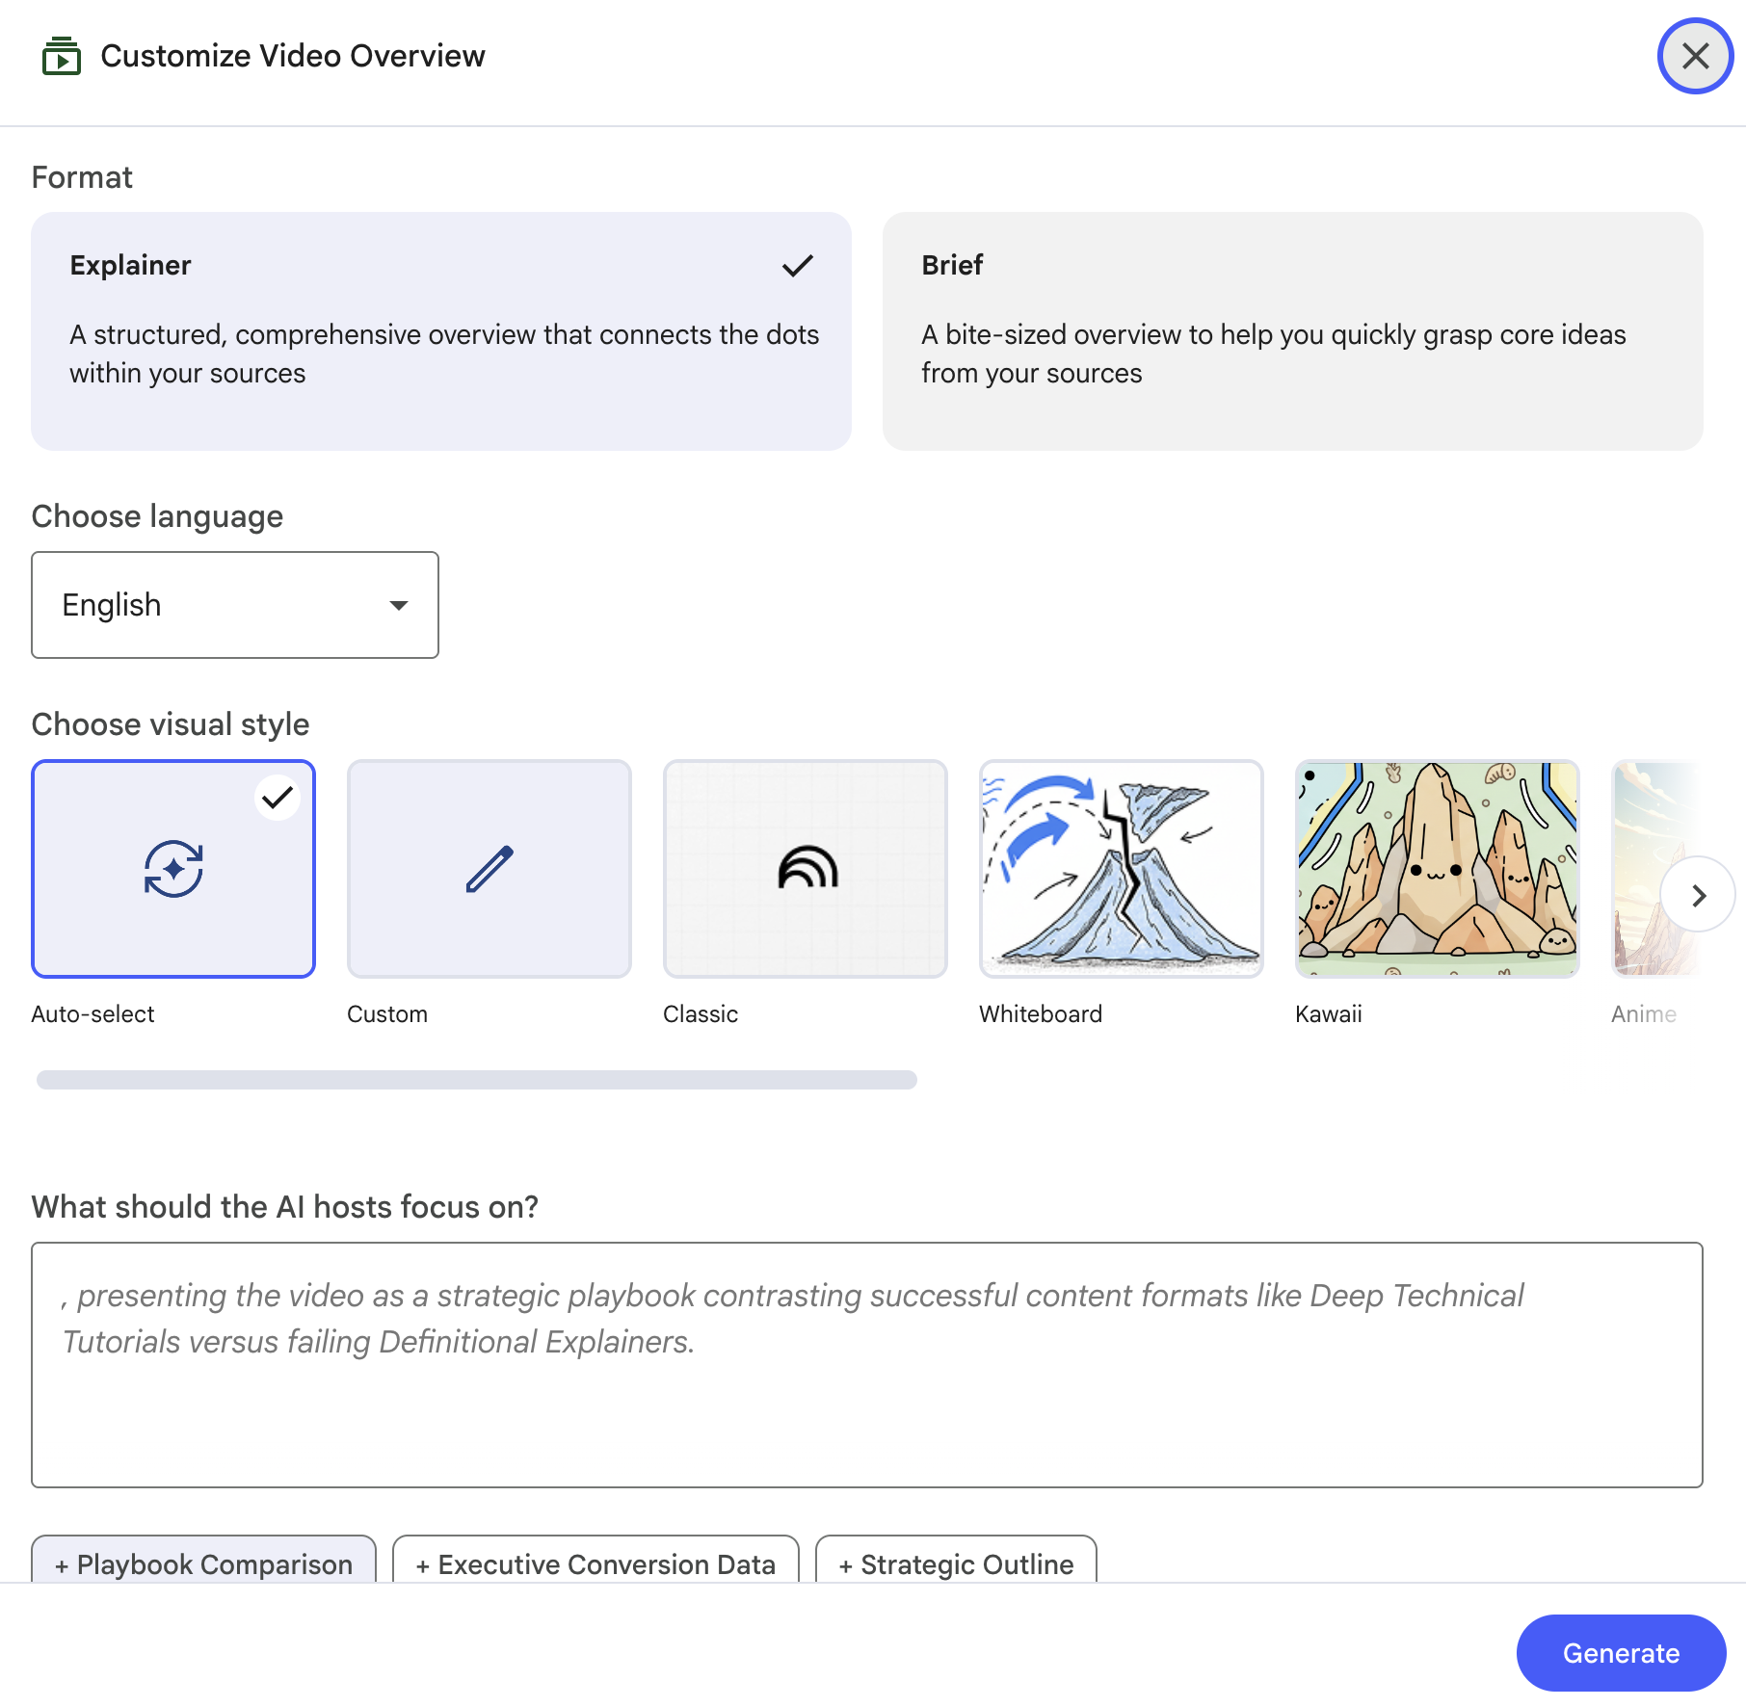Screen dimensions: 1746x1707
Task: Select the Kawaii visual style
Action: [1437, 869]
